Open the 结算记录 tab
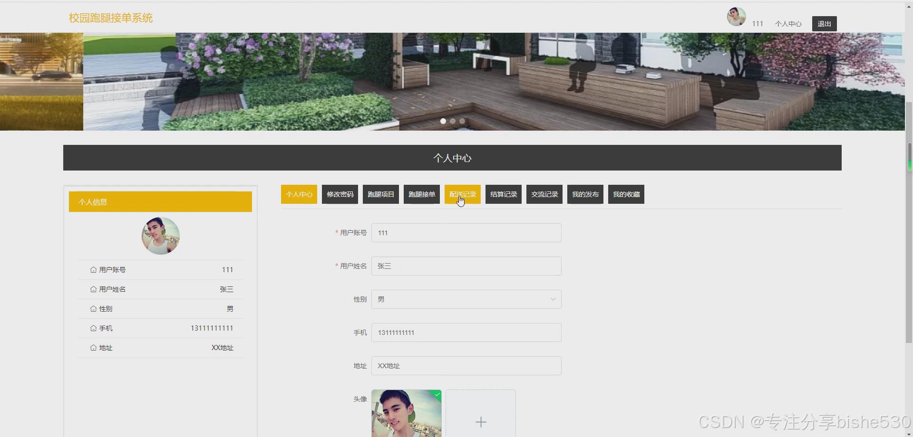Viewport: 913px width, 437px height. click(x=504, y=194)
